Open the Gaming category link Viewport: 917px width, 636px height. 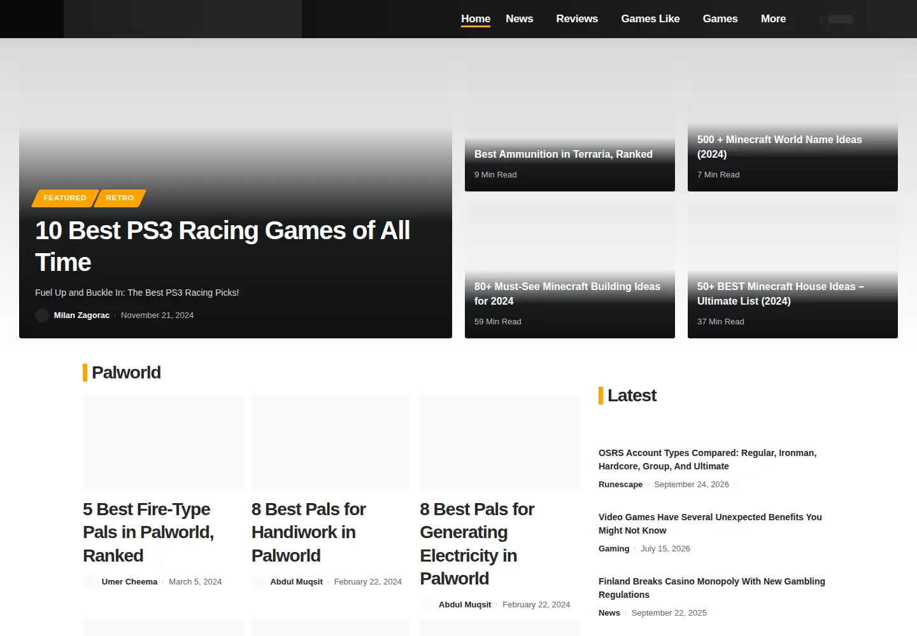[x=614, y=549]
